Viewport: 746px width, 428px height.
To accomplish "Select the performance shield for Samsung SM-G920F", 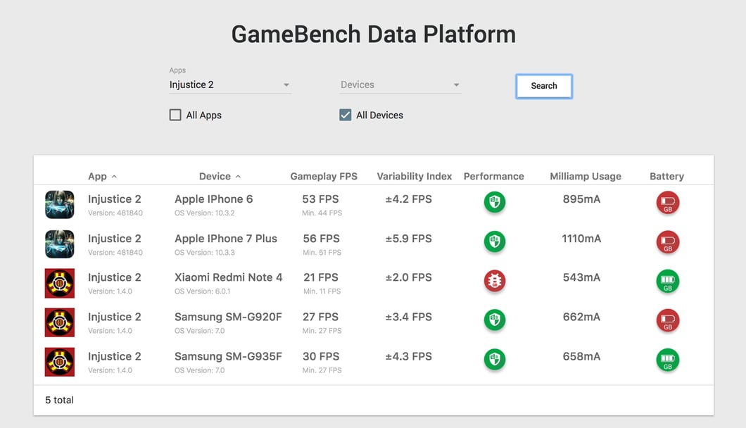I will (494, 320).
